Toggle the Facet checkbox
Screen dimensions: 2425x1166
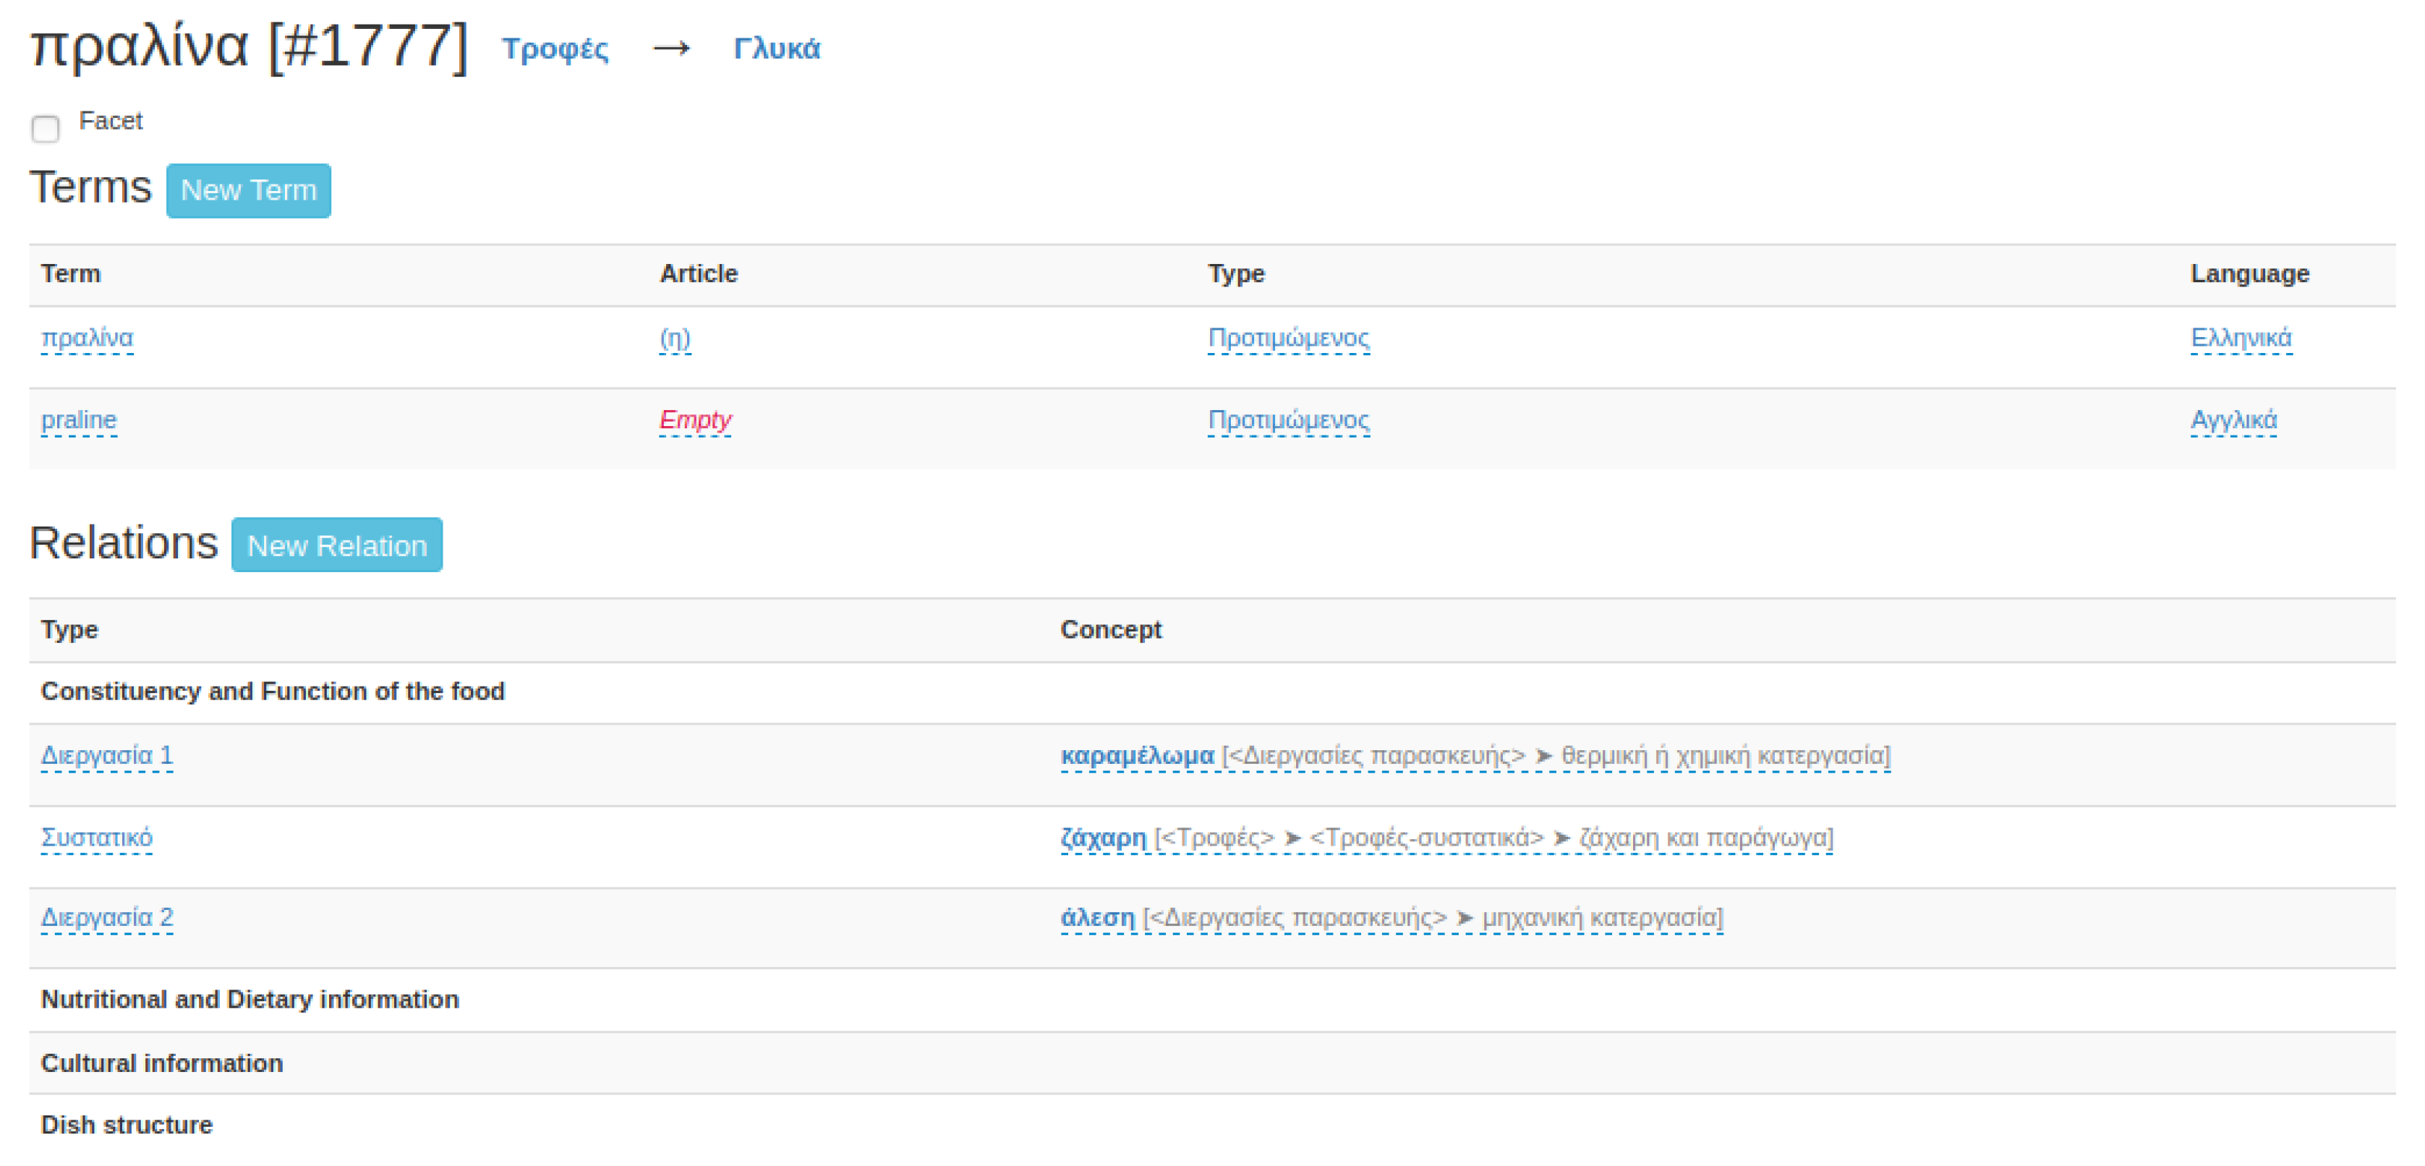click(x=45, y=128)
